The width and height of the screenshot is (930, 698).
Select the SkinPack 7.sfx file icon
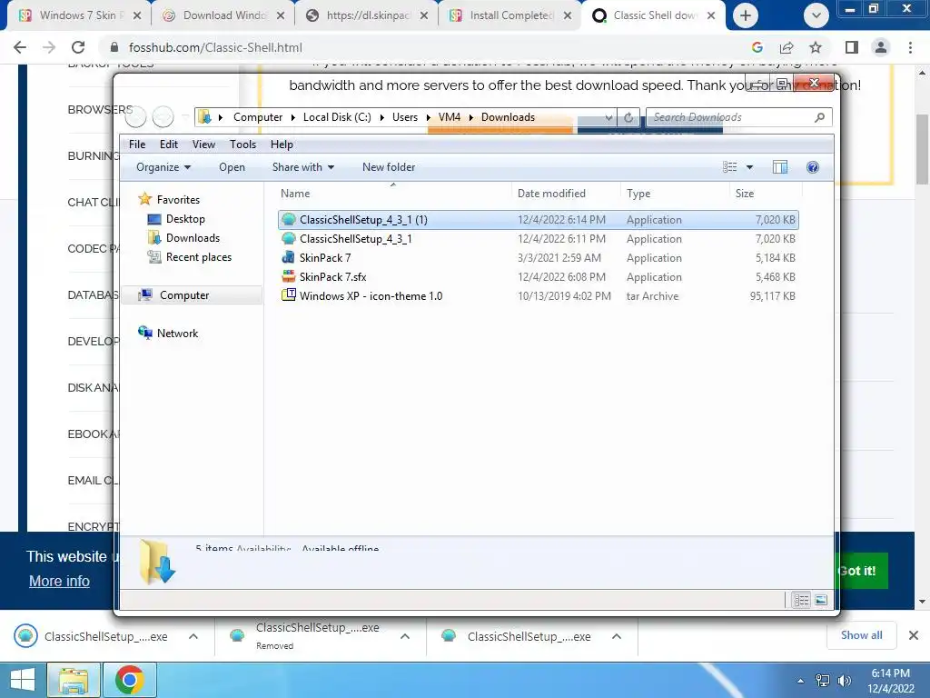click(288, 276)
